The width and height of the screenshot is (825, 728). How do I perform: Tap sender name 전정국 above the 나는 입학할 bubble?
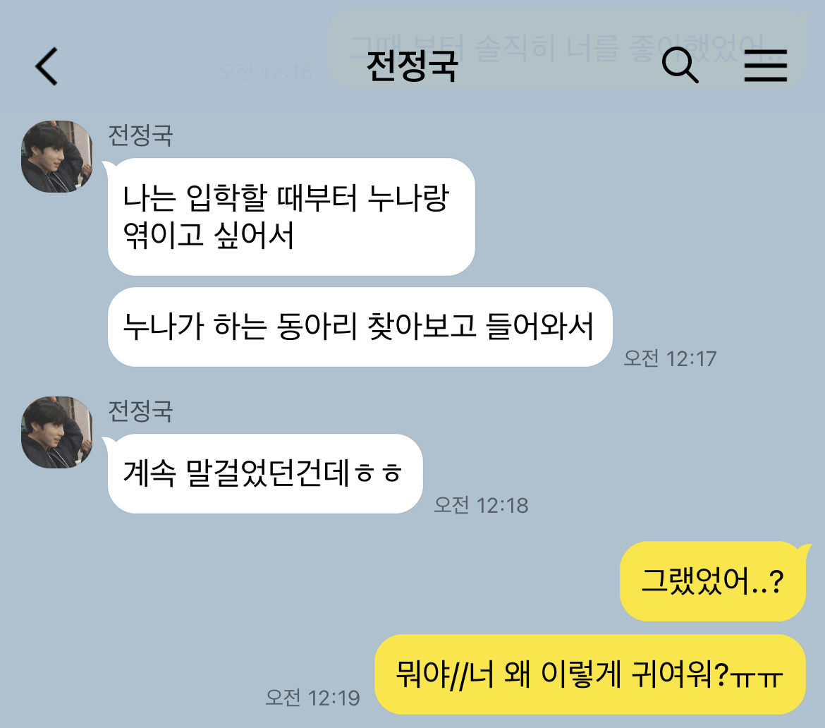[x=140, y=135]
